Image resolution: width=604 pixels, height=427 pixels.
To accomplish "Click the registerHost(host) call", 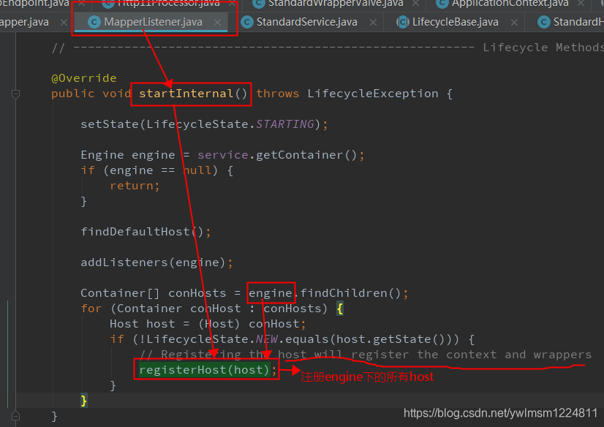I will pyautogui.click(x=204, y=370).
